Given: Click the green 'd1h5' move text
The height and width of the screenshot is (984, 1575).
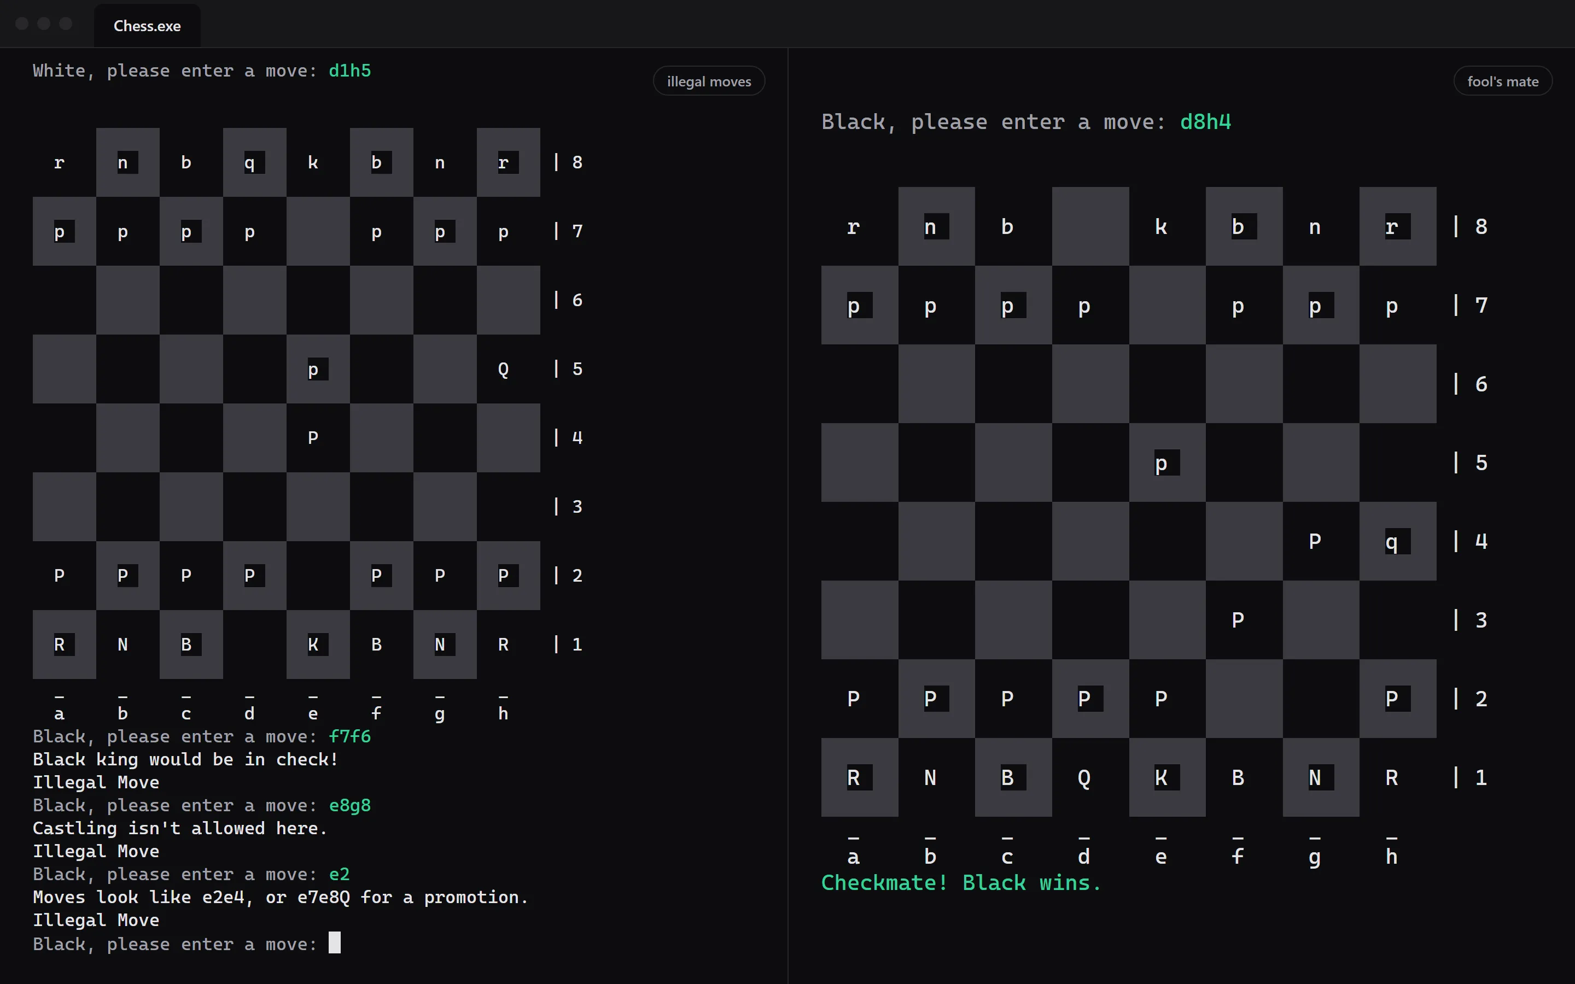Looking at the screenshot, I should [350, 71].
